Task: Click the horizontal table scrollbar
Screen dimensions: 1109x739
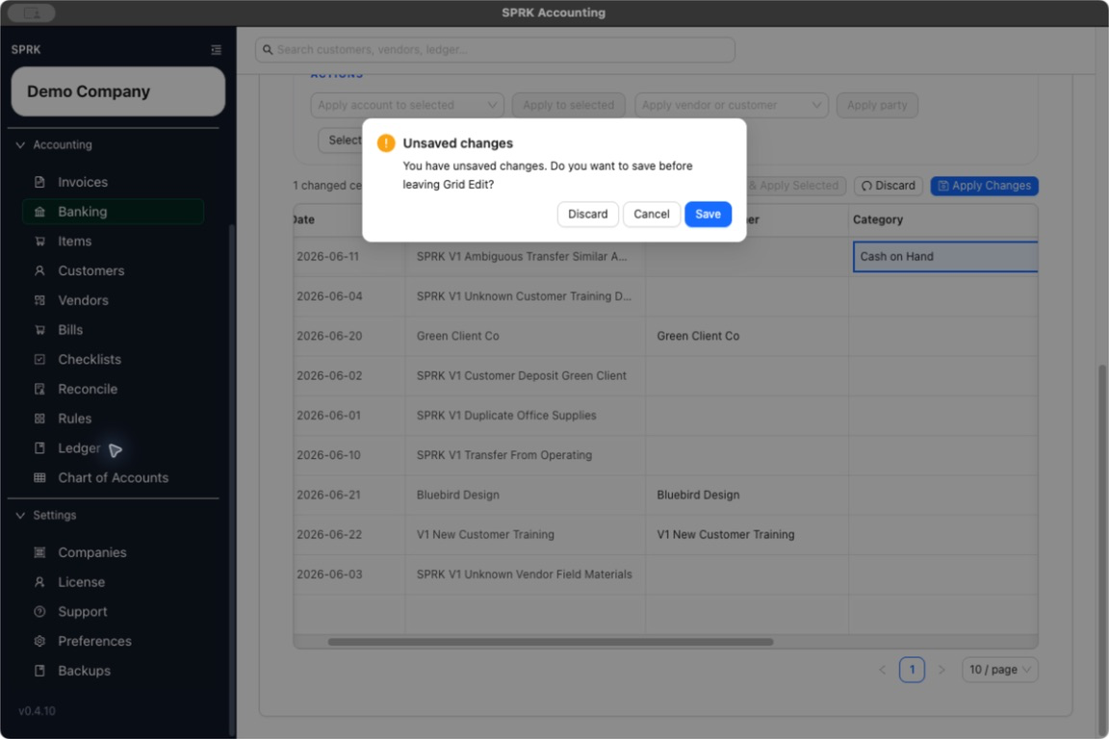Action: (551, 642)
